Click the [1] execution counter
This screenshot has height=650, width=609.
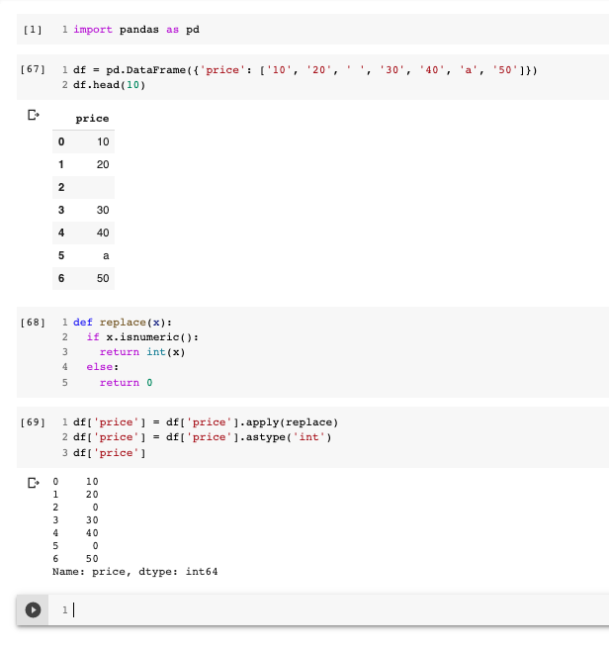[x=32, y=30]
